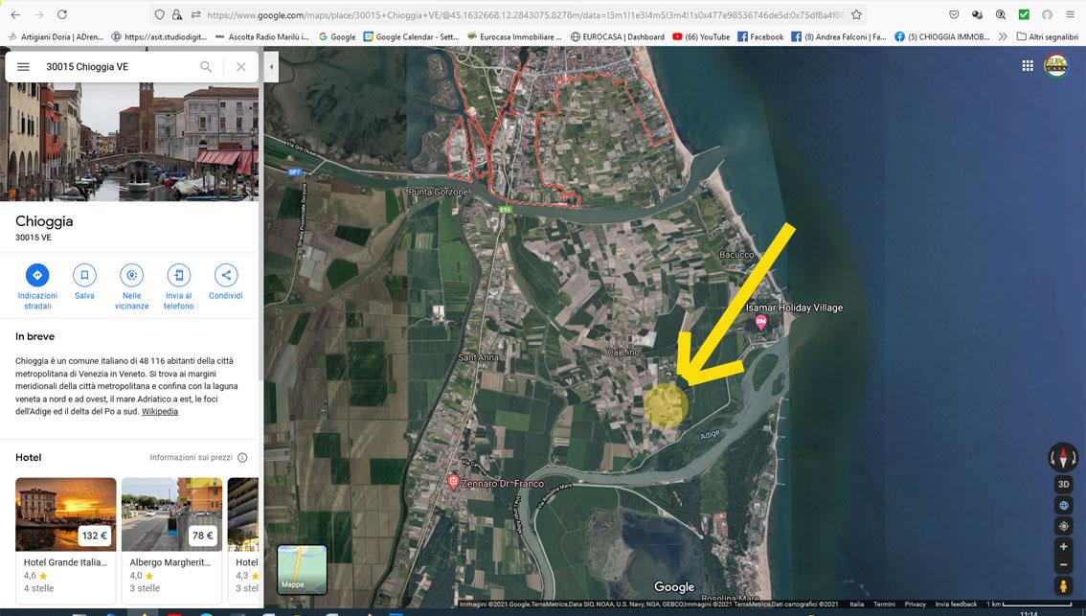Open the Artigiani Doria bookmark
This screenshot has height=616, width=1086.
57,36
